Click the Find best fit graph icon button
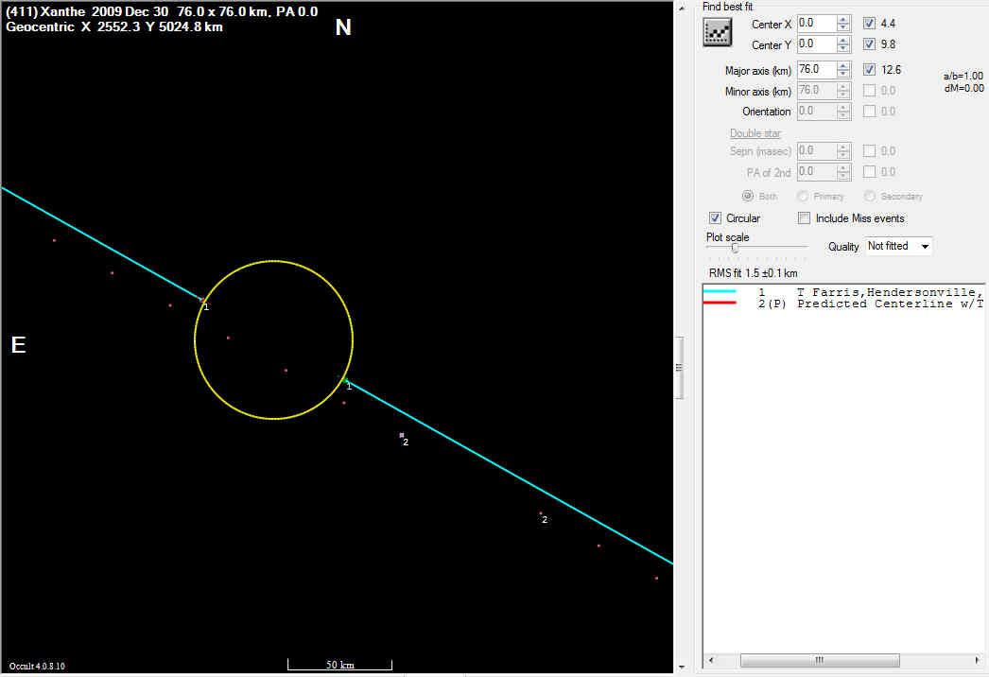Screen dimensions: 989x677 pos(717,32)
